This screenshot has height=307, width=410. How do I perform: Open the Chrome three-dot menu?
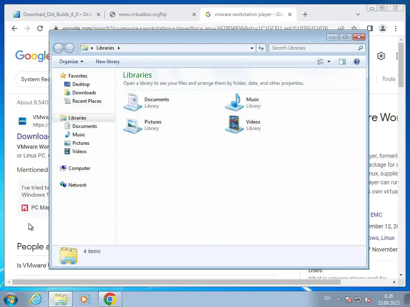tap(396, 28)
